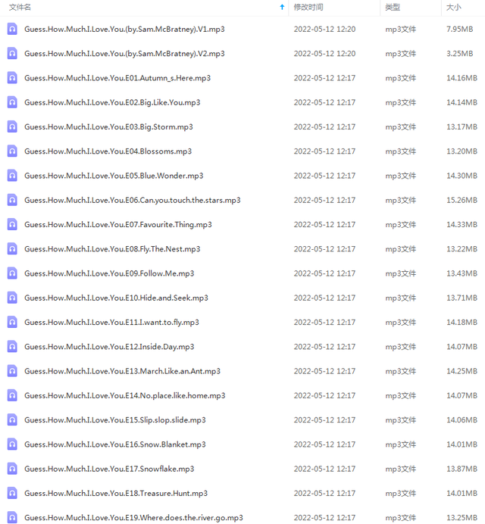Click the audio icon of E14.No.place.like.home.mp3
485x524 pixels.
tap(12, 395)
